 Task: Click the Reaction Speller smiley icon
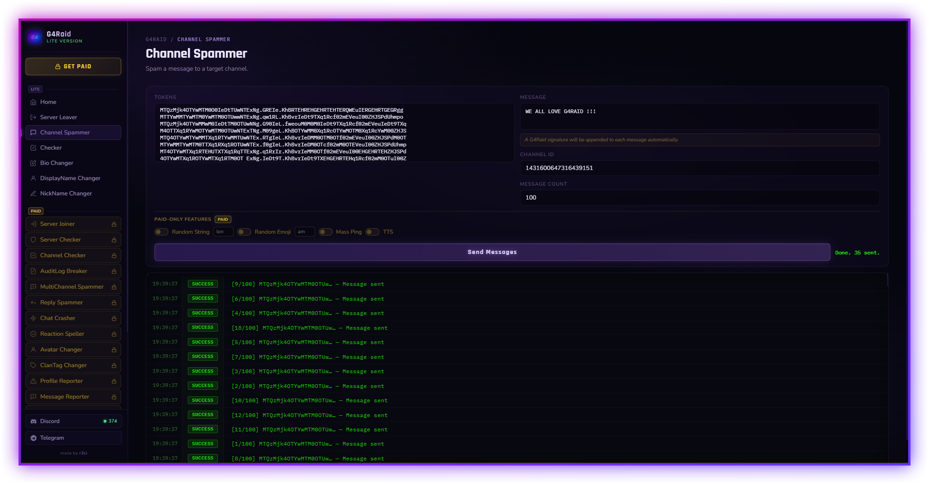(33, 334)
